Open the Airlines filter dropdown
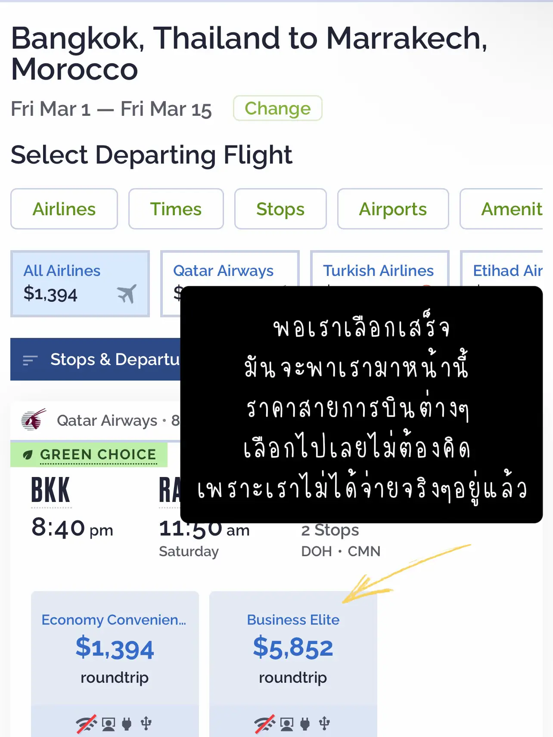This screenshot has width=553, height=737. click(x=64, y=209)
